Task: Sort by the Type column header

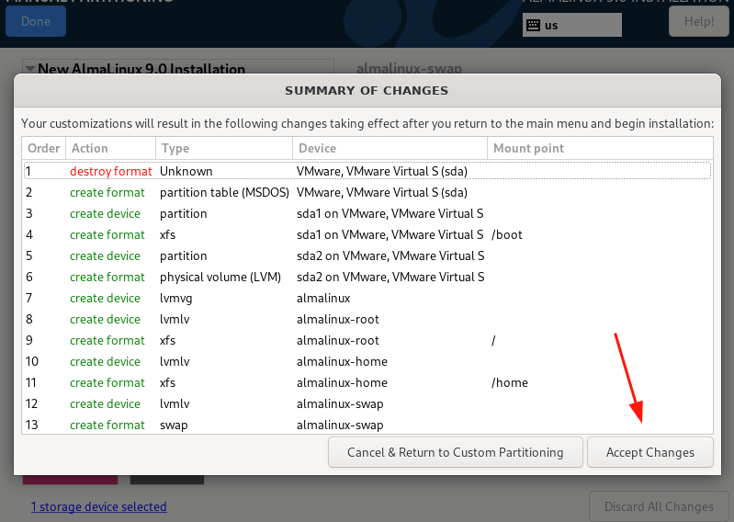Action: 224,148
